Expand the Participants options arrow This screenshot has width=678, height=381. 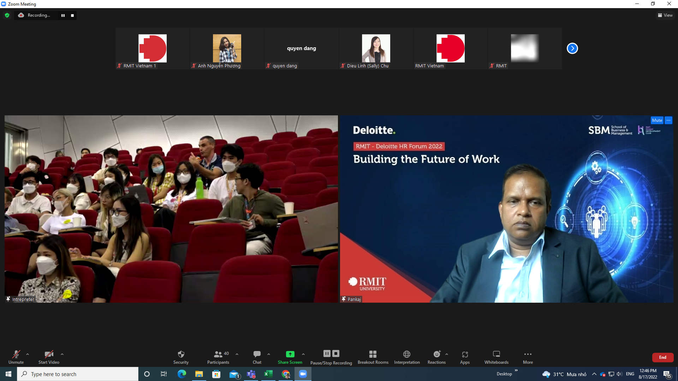(x=237, y=354)
